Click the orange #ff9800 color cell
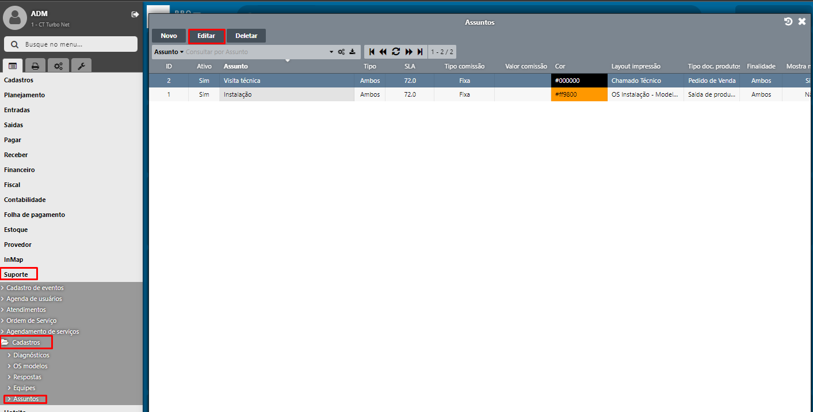This screenshot has width=813, height=412. [x=578, y=94]
